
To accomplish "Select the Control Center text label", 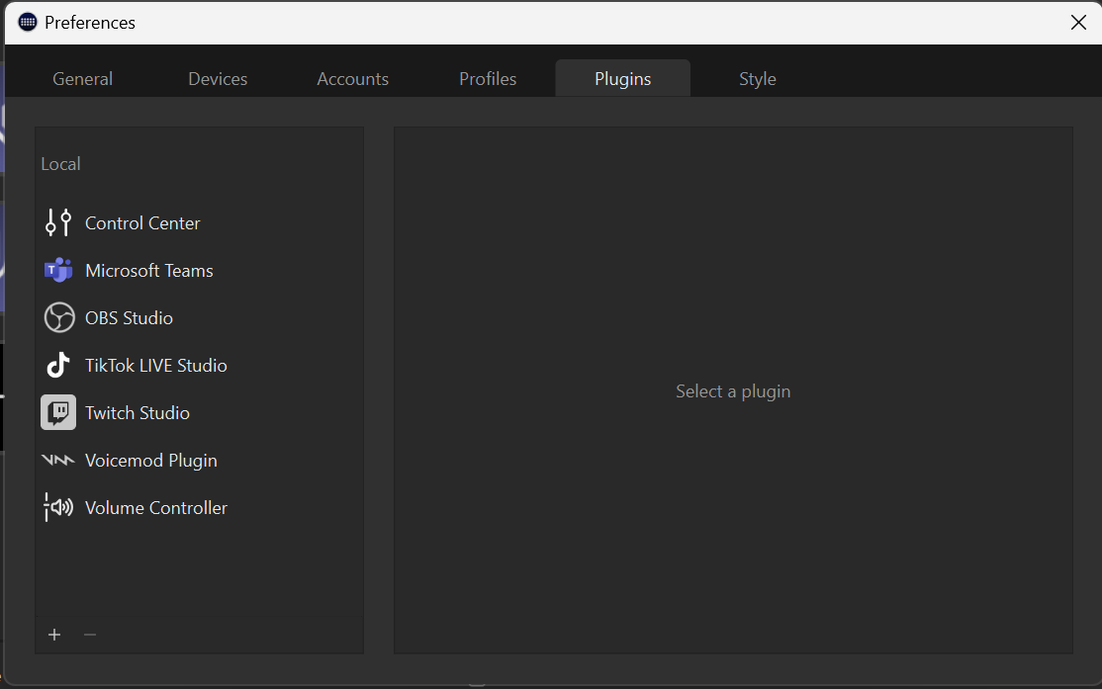I will coord(142,223).
